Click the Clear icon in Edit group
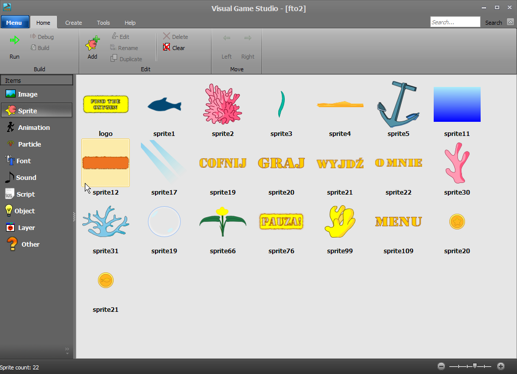Screen dimensions: 517x374 click(167, 48)
